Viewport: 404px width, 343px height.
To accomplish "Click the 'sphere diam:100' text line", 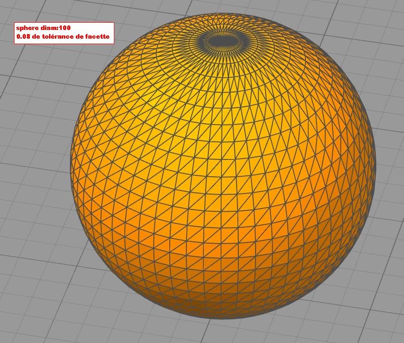I will tap(43, 28).
